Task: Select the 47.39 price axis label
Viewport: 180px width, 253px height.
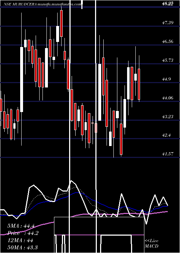Action: click(168, 22)
